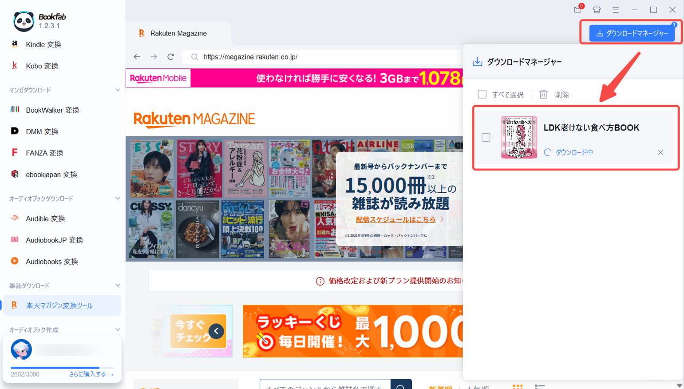
Task: Switch to Rakuten Magazine tab
Action: [x=178, y=33]
